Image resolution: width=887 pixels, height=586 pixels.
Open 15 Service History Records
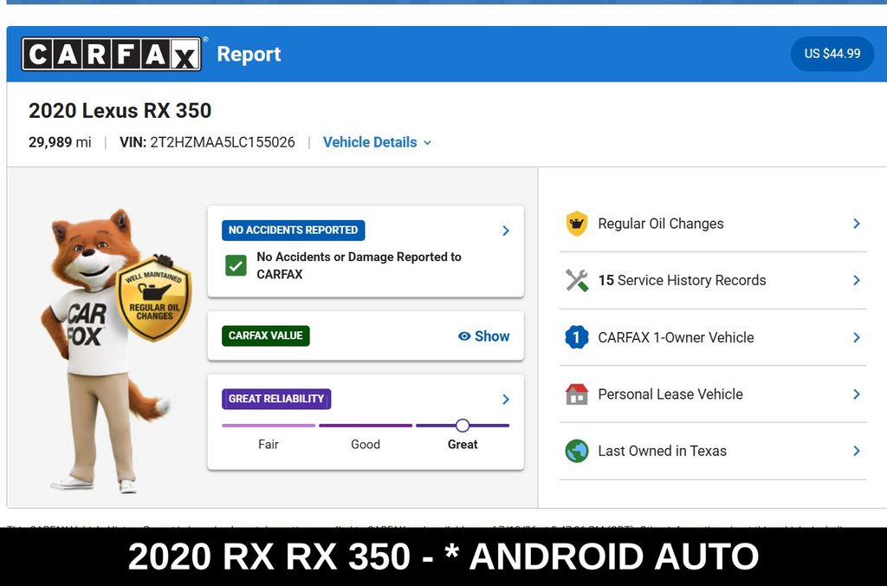[x=713, y=280]
